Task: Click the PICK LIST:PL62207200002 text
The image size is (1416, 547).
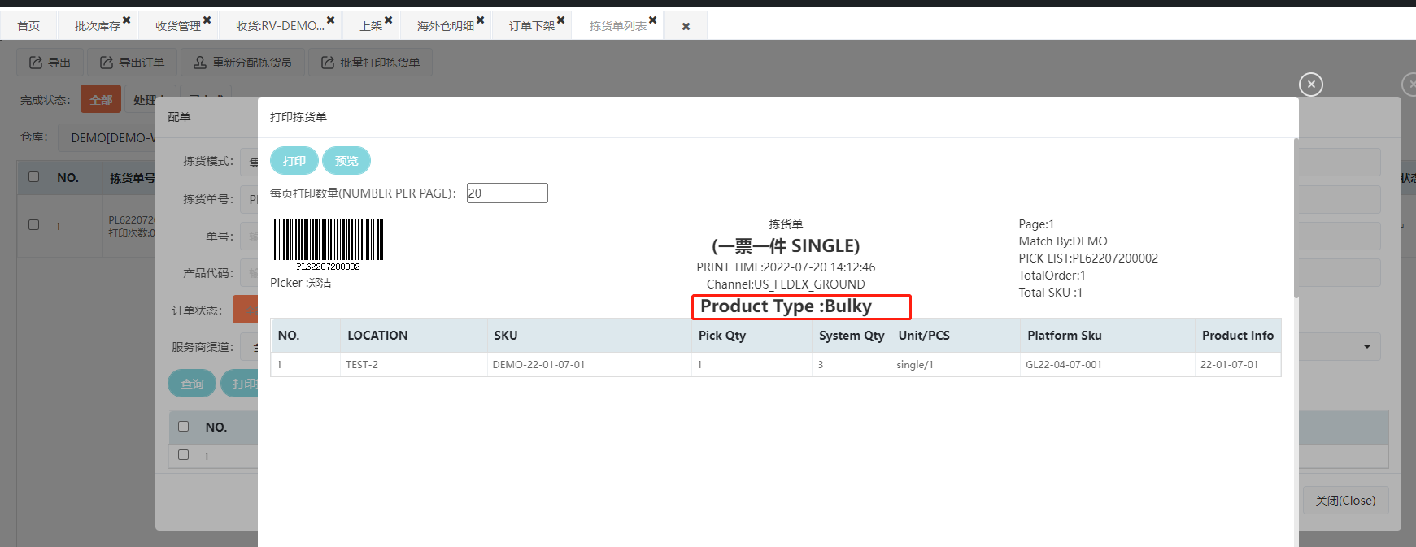Action: [x=1088, y=258]
